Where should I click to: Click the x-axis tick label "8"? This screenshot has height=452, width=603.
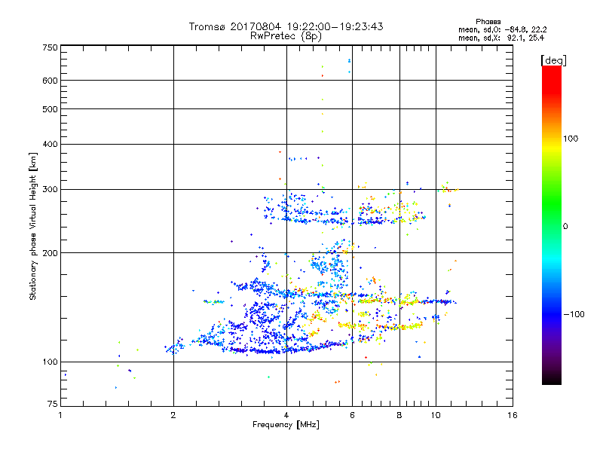[x=399, y=415]
